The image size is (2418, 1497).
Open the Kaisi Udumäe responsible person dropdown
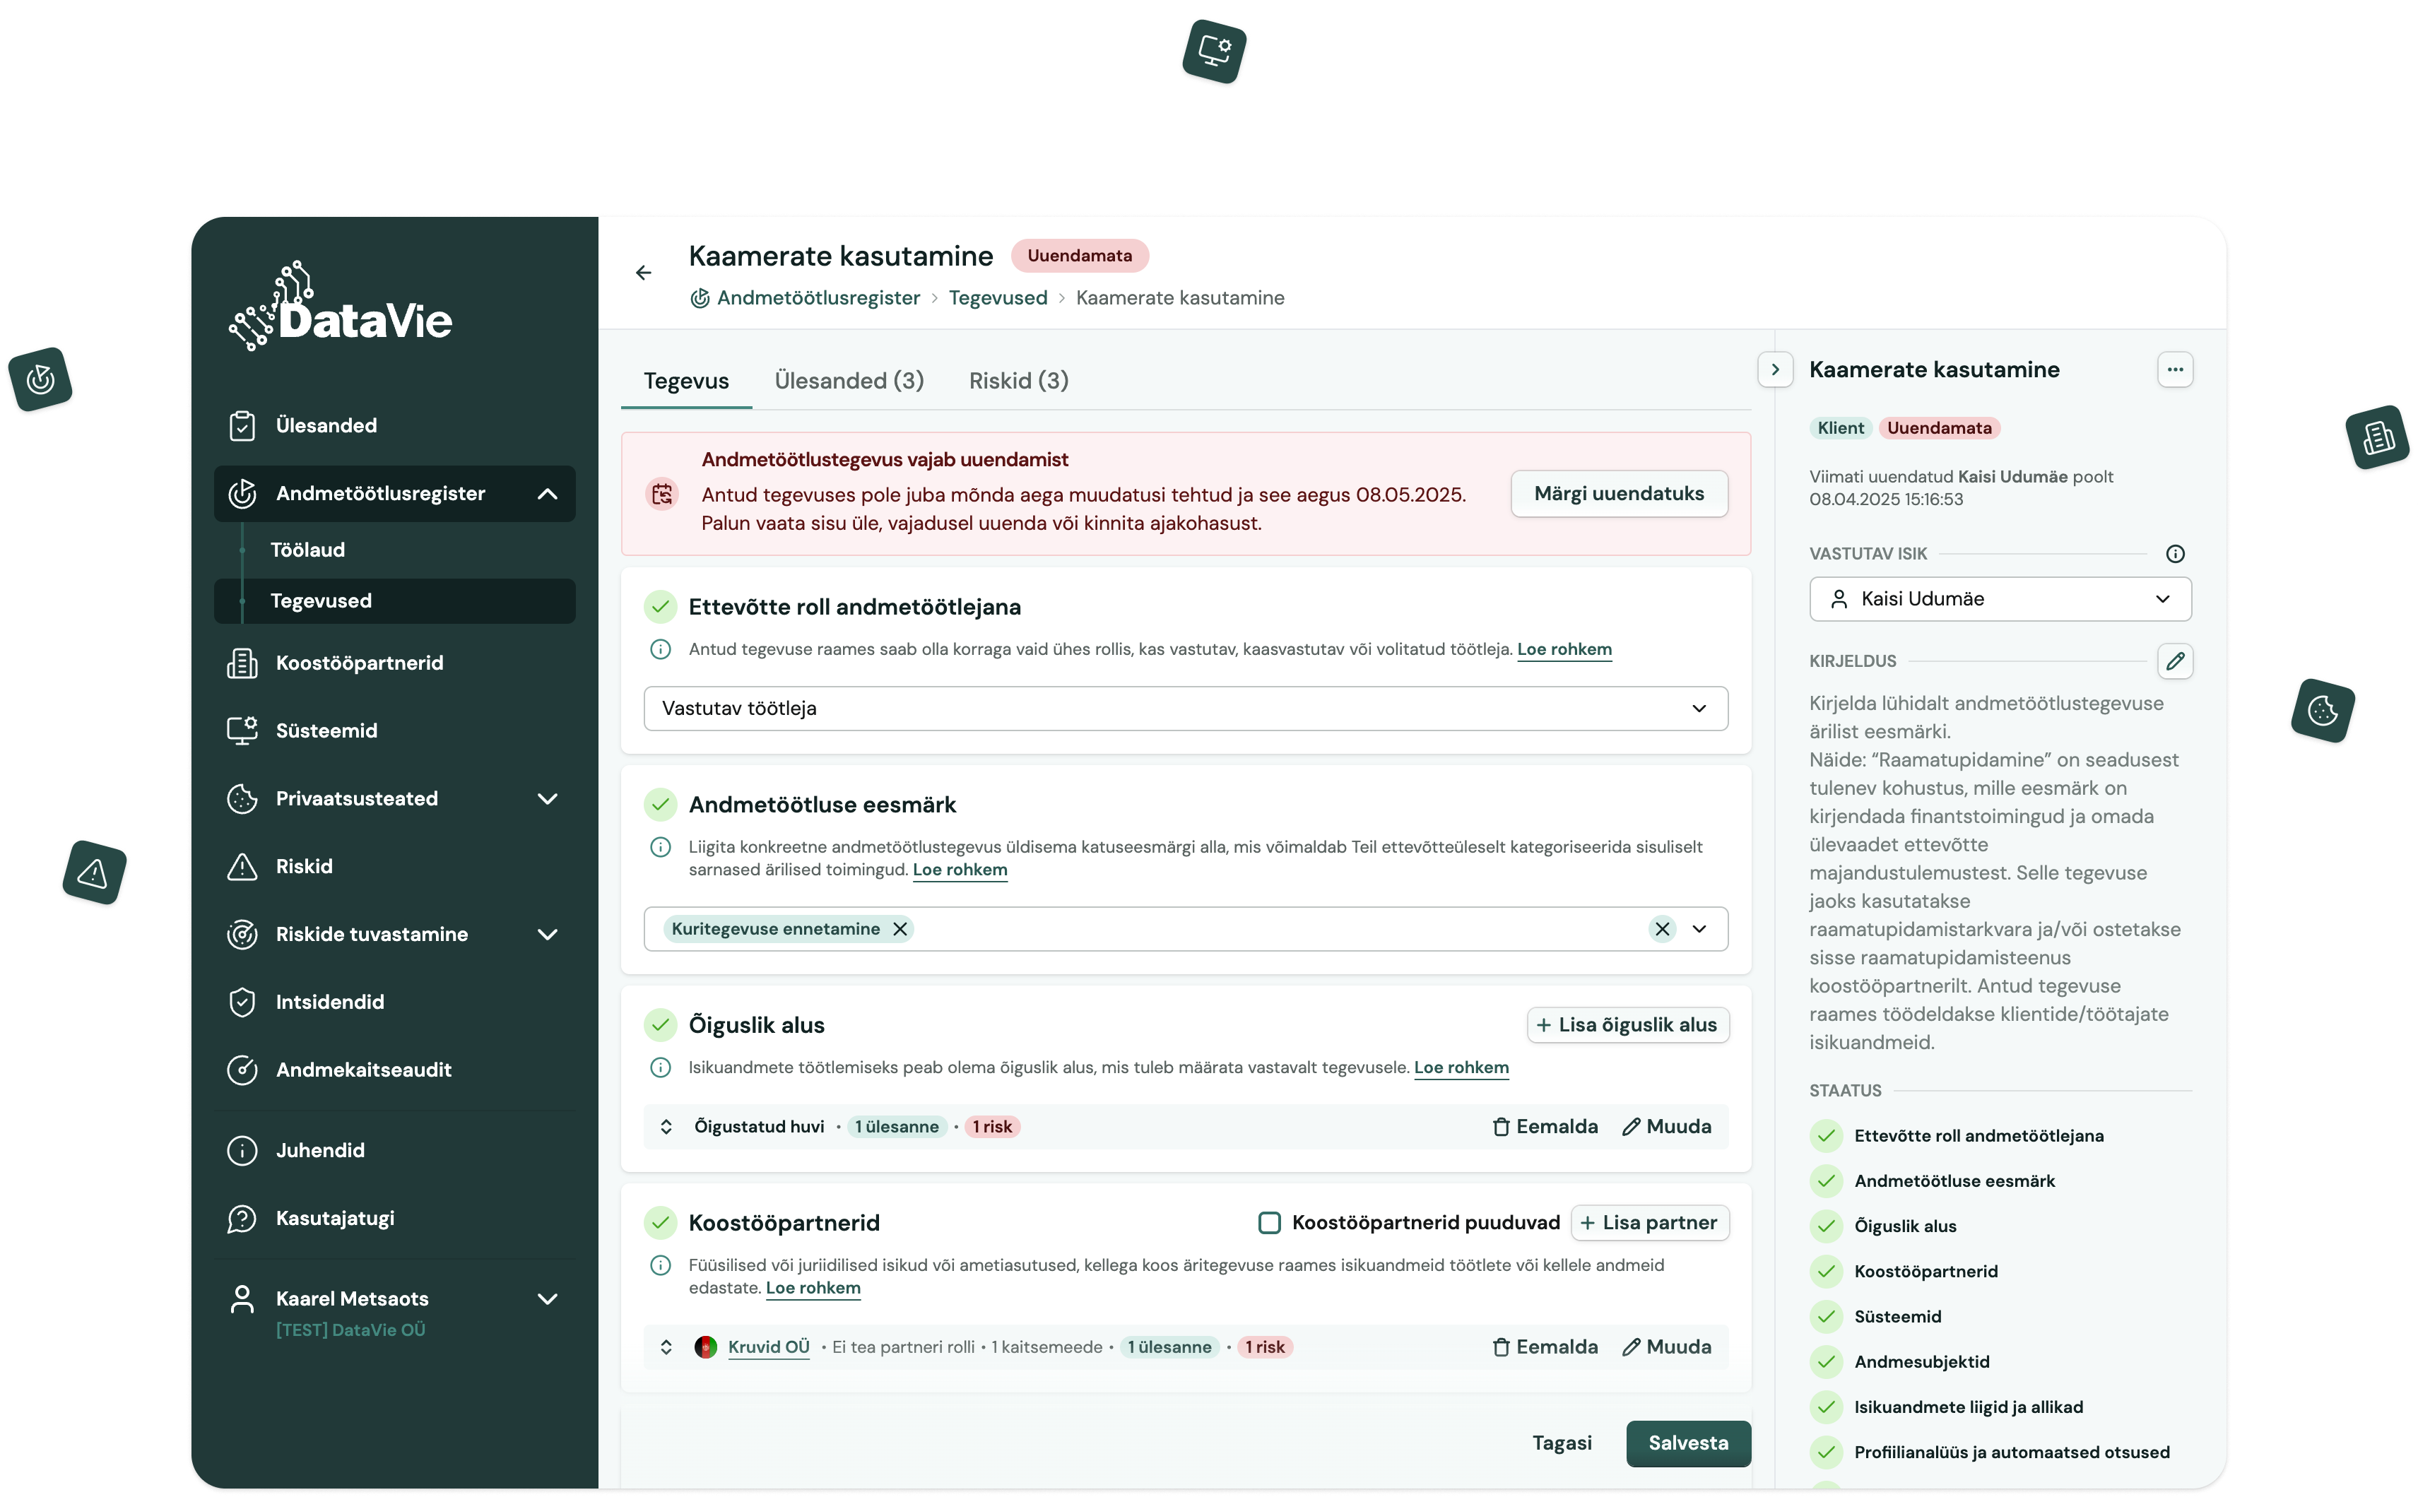(2000, 599)
